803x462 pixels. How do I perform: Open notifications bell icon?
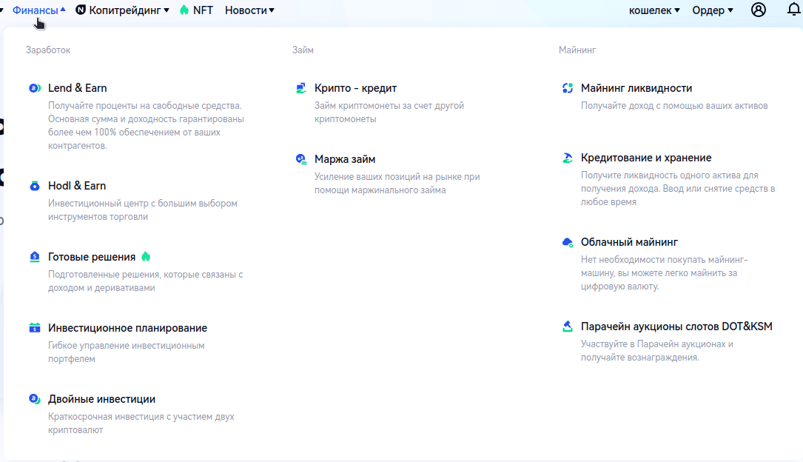793,10
